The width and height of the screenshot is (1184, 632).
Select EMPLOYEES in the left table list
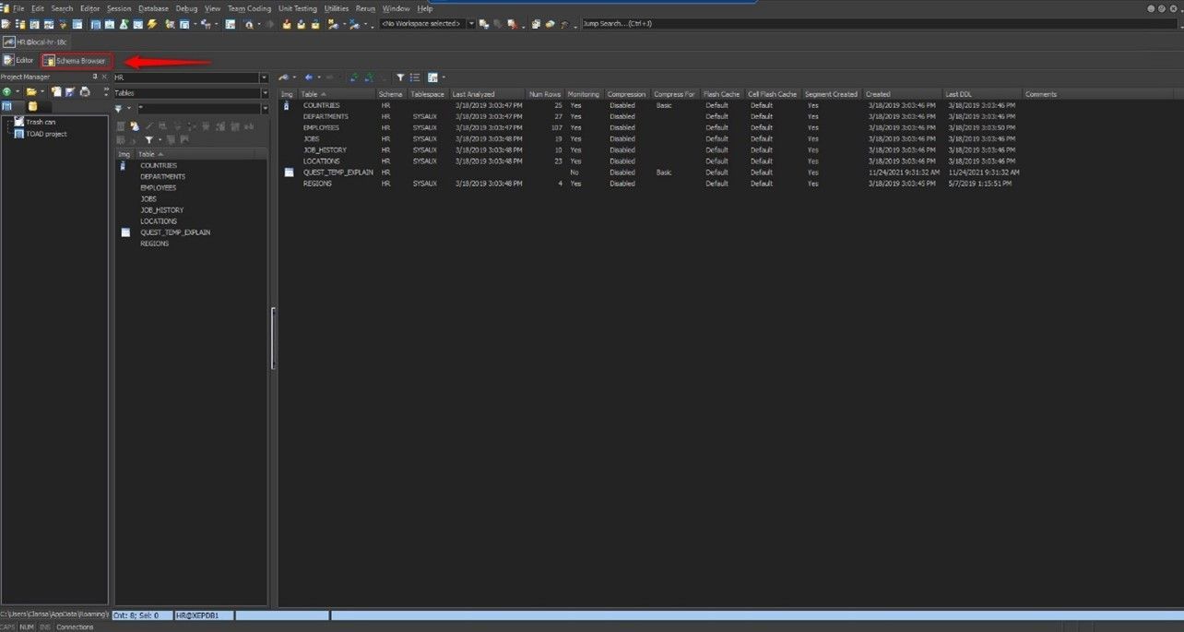pos(158,187)
